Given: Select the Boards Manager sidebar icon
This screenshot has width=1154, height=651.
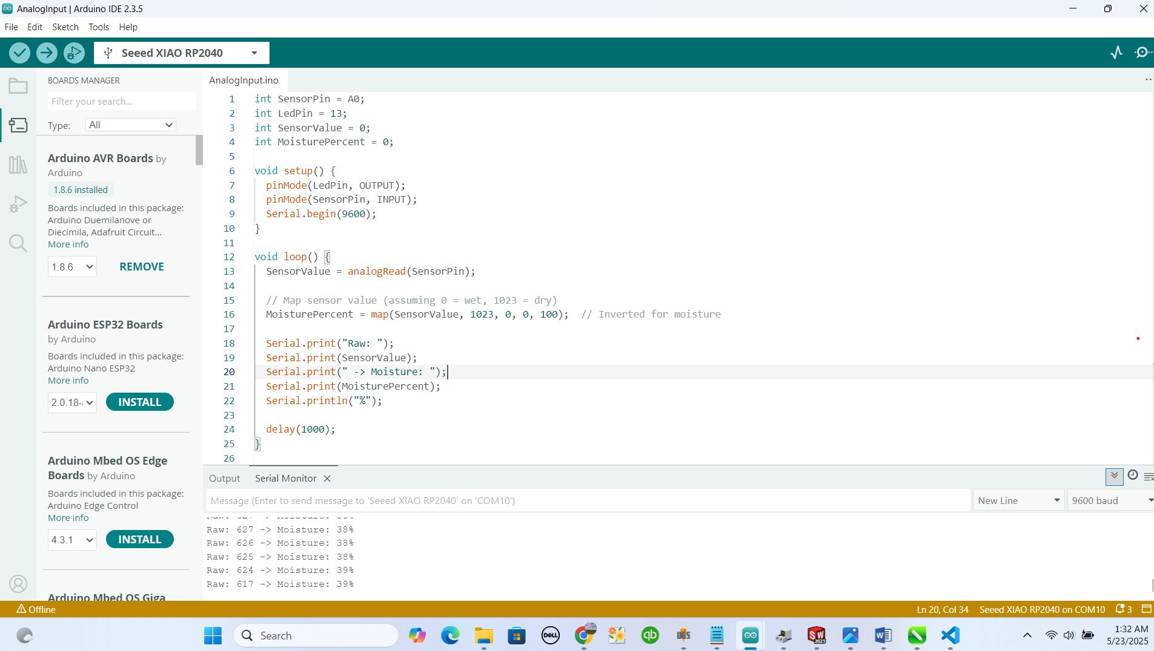Looking at the screenshot, I should click(18, 125).
